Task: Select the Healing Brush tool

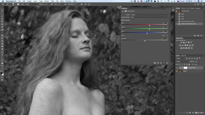Action: (2, 30)
